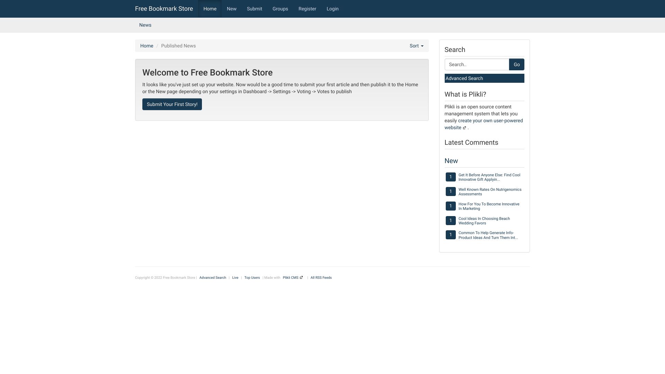This screenshot has height=374, width=665.
Task: Click the Top Users footer link
Action: [252, 277]
